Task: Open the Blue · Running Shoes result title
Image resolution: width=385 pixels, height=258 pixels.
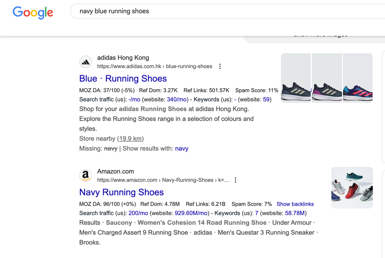Action: (123, 78)
